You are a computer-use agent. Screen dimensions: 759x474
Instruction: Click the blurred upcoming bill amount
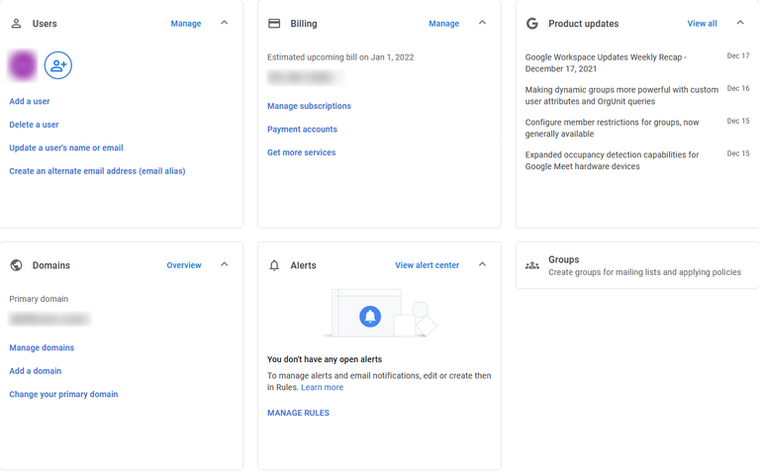[306, 77]
